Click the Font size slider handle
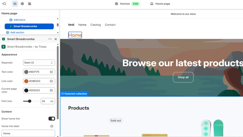This screenshot has width=243, height=137. point(29,101)
